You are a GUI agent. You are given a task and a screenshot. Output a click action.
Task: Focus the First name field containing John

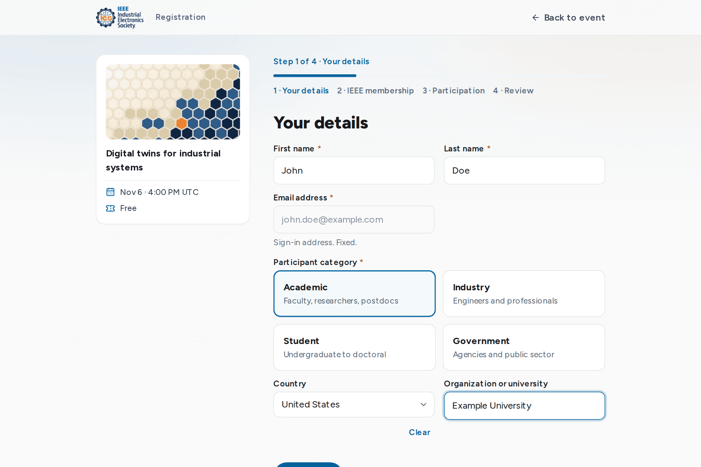(x=354, y=170)
